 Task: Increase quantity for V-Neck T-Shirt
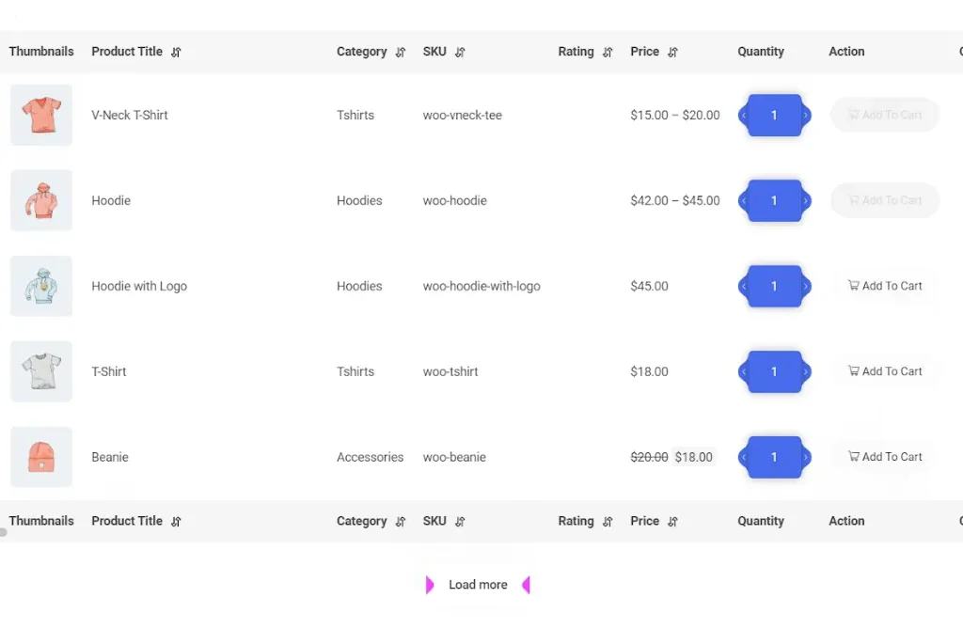(805, 115)
